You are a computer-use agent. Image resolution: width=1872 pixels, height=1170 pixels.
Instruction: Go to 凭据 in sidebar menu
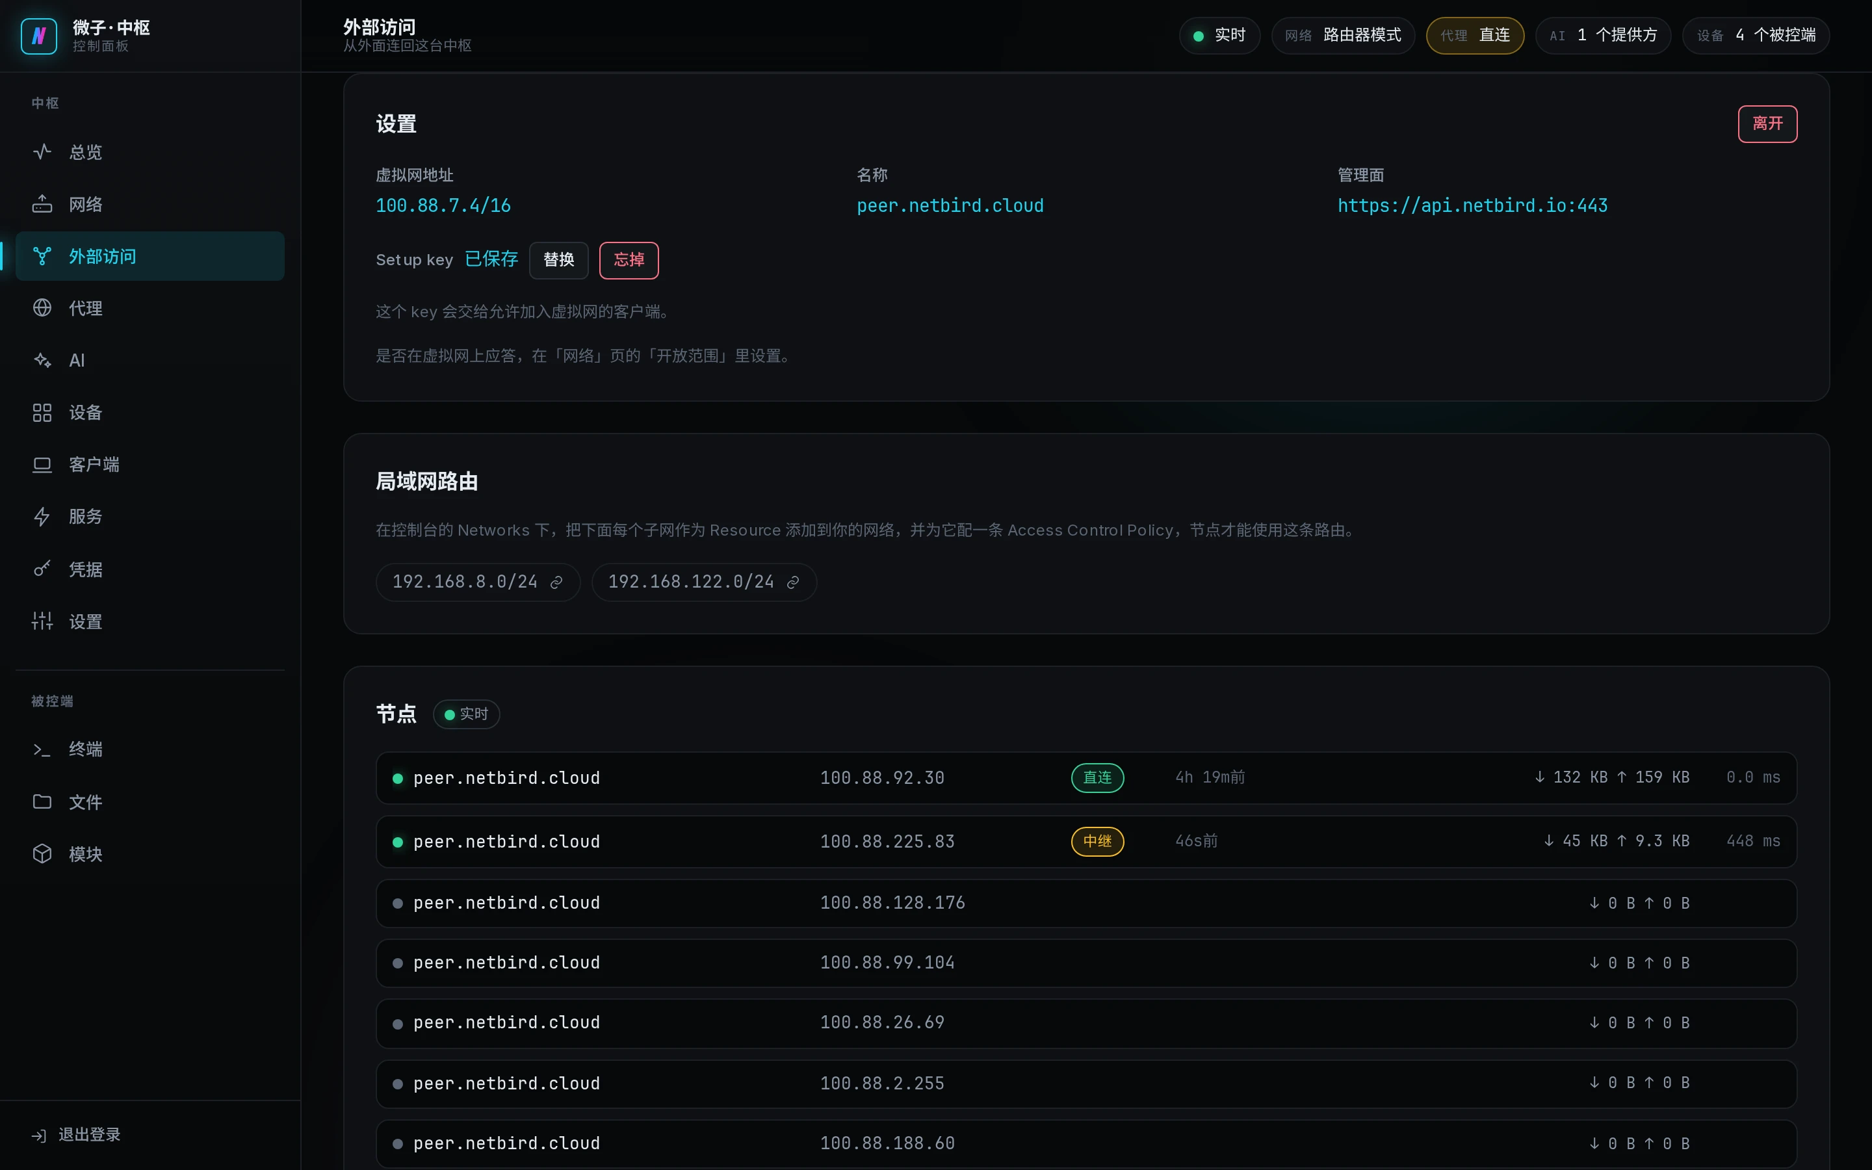click(150, 569)
